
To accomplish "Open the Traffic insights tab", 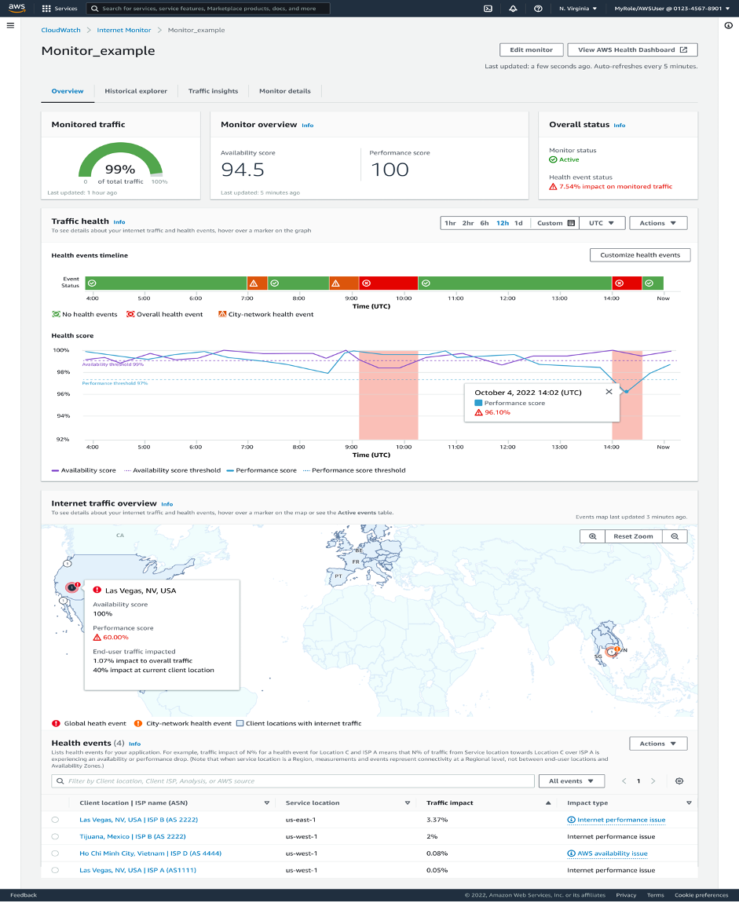I will (x=213, y=90).
